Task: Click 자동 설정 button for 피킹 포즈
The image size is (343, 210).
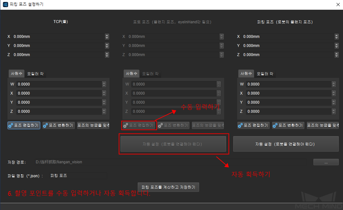Action: [x=286, y=144]
